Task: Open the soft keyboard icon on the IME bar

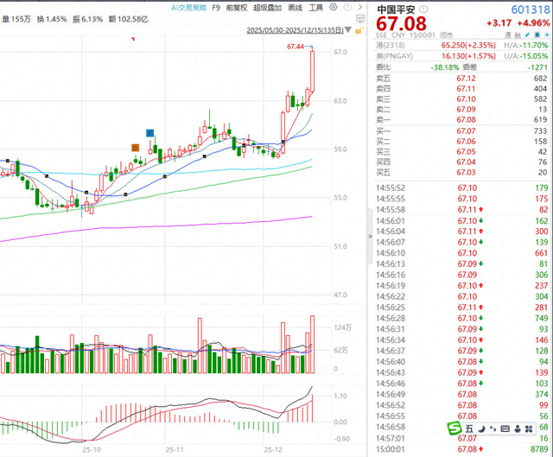Action: (505, 428)
